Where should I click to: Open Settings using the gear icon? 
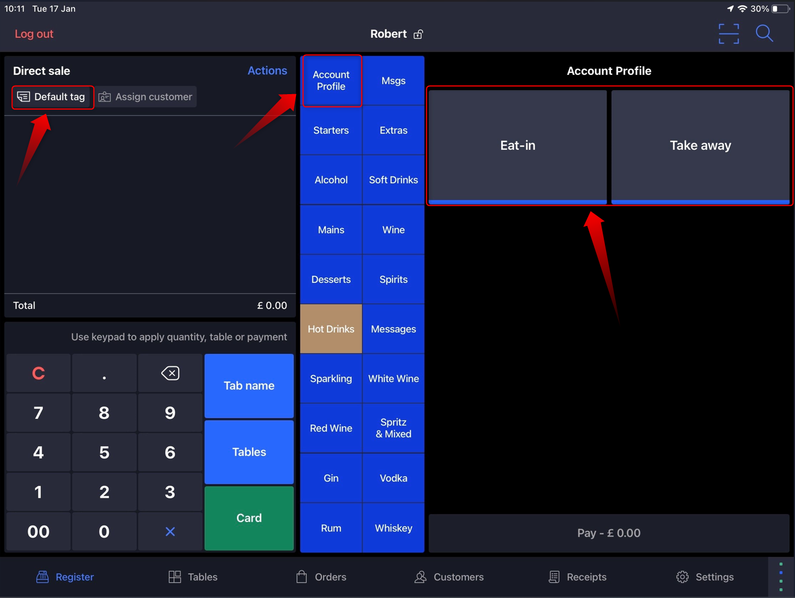pyautogui.click(x=682, y=577)
